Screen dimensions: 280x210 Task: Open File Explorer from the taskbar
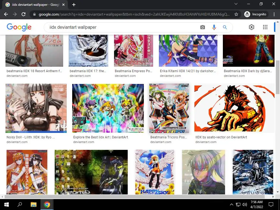pos(33,205)
